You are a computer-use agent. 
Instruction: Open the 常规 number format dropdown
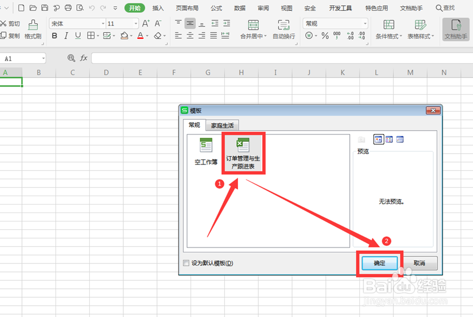coord(365,24)
